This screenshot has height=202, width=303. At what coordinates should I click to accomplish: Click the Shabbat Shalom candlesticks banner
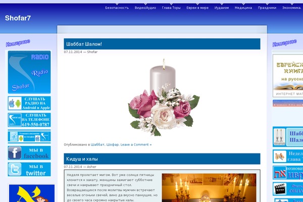click(x=288, y=137)
